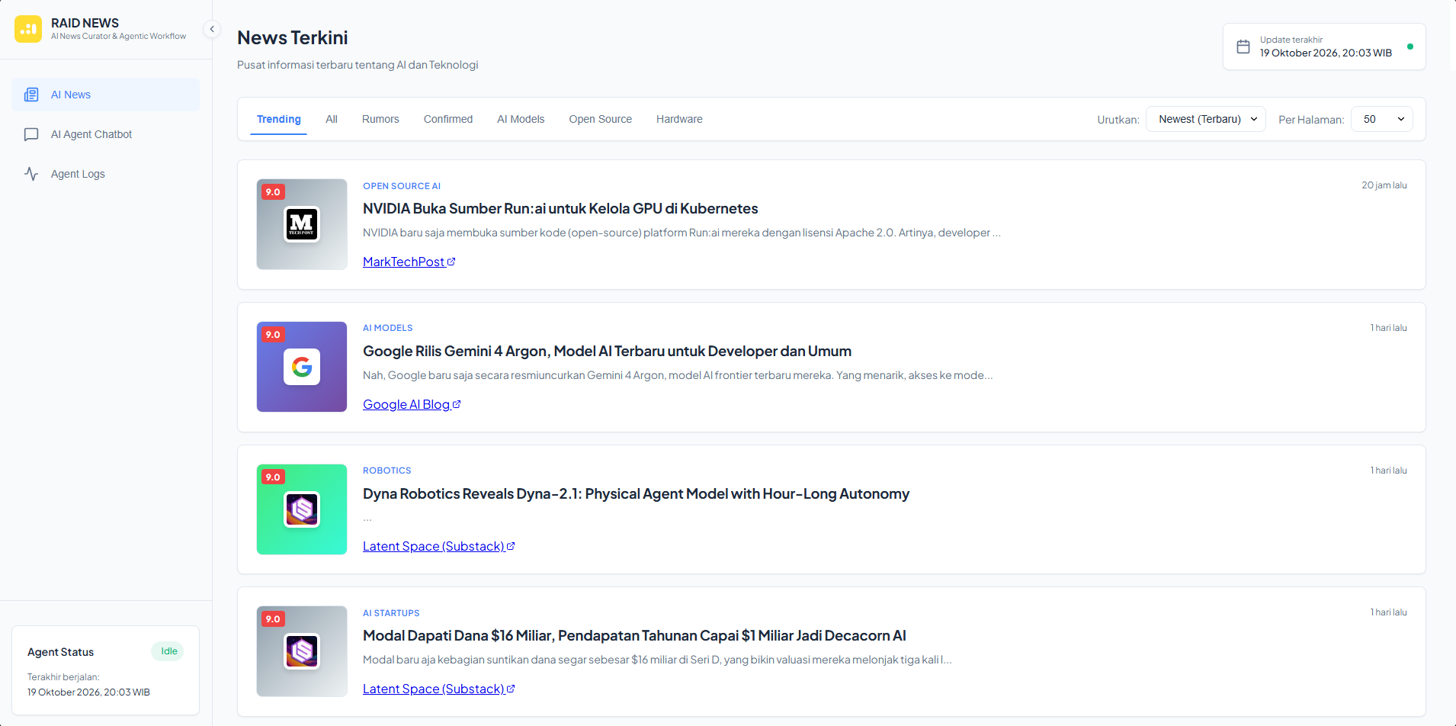Click the NVIDIA article thumbnail image
This screenshot has height=726, width=1456.
302,224
